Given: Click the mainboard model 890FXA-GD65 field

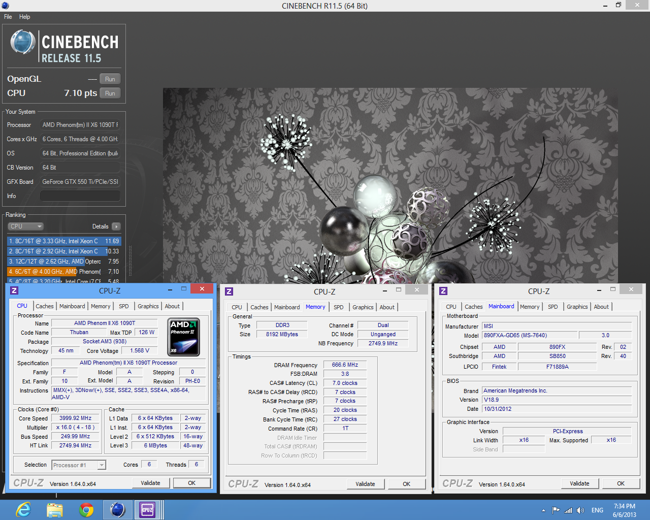Looking at the screenshot, I should [530, 335].
